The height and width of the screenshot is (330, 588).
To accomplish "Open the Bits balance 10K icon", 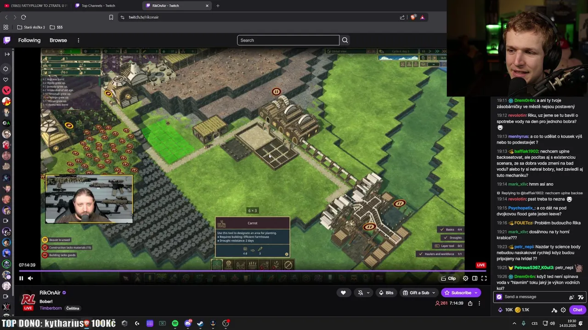I will [505, 310].
